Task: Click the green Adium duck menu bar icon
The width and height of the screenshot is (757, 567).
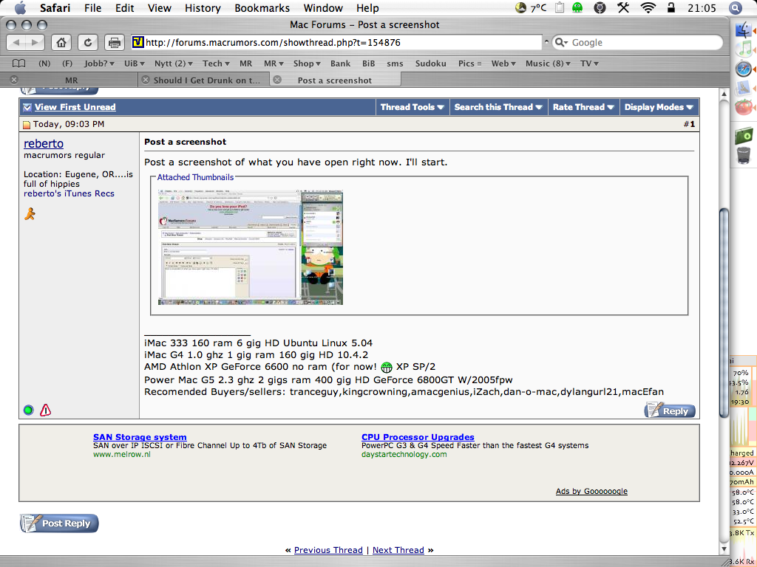Action: point(577,7)
